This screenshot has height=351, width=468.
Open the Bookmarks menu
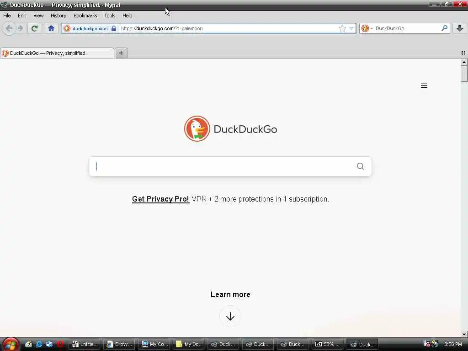coord(85,16)
